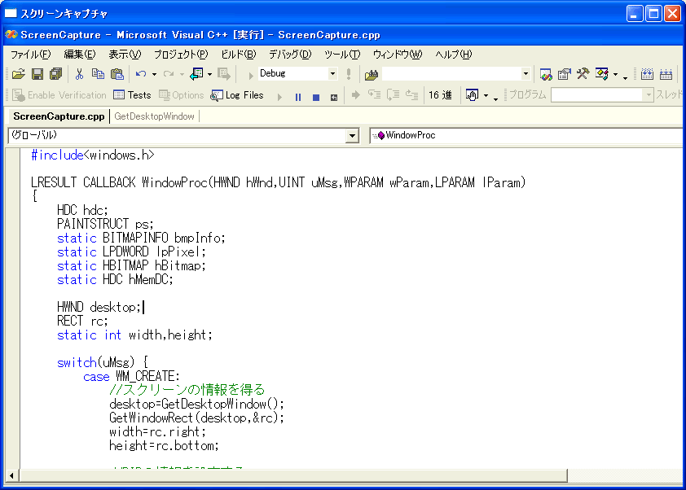Open the ビルド(B) menu

[x=238, y=55]
